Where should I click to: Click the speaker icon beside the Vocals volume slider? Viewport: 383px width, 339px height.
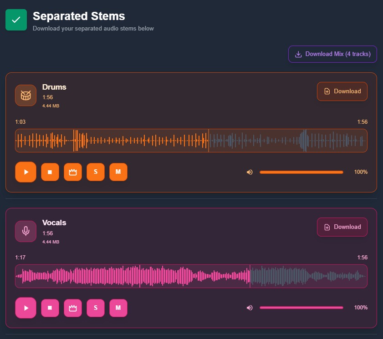click(250, 308)
